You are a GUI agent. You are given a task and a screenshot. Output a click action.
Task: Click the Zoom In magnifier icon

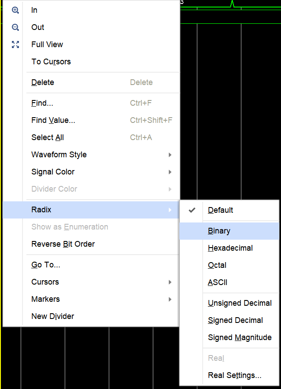click(x=15, y=10)
